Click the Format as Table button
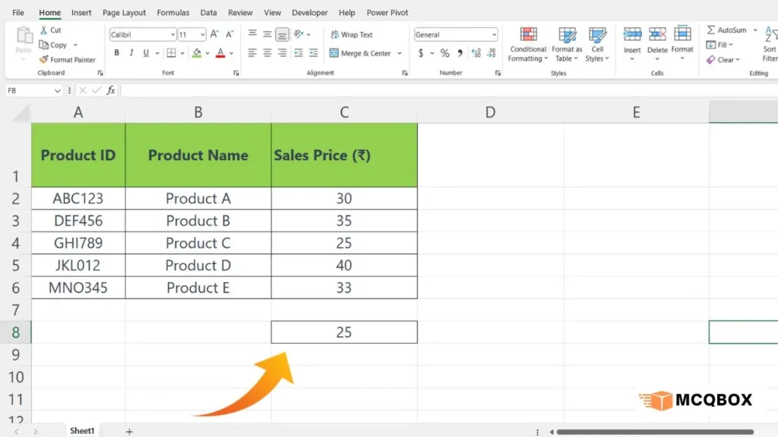Screen dimensions: 778x437 point(567,46)
